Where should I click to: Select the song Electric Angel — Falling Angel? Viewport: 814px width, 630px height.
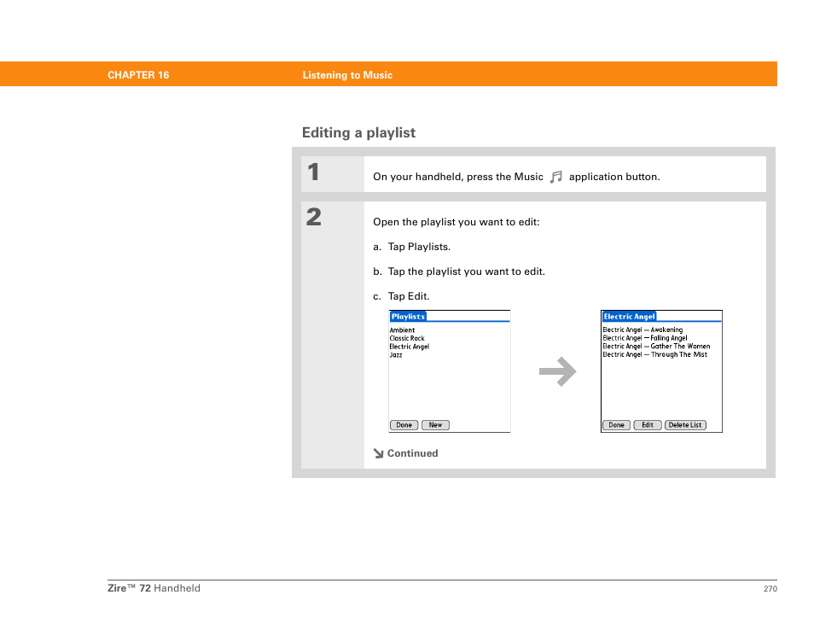coord(645,338)
